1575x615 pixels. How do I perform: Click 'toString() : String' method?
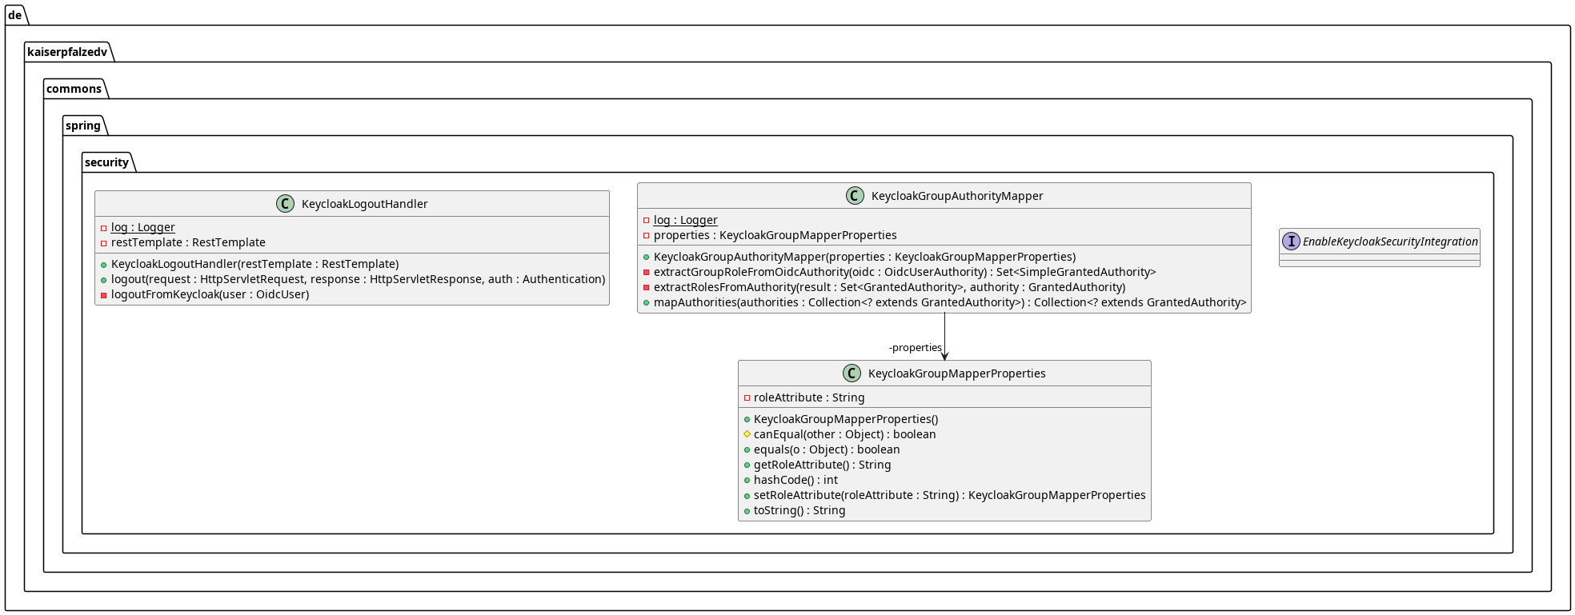click(x=800, y=511)
